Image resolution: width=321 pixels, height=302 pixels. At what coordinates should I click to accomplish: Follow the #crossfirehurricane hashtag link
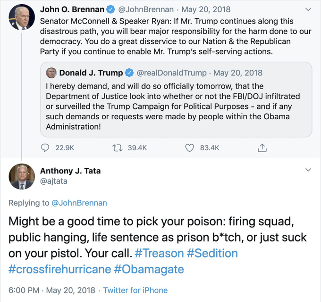click(x=59, y=269)
